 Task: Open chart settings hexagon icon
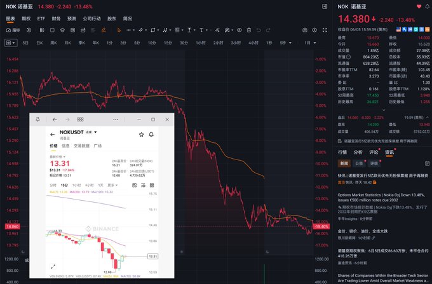click(314, 30)
